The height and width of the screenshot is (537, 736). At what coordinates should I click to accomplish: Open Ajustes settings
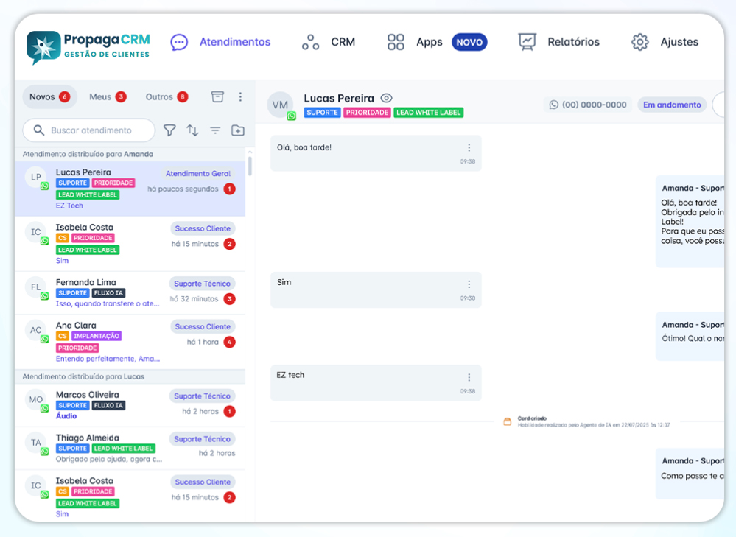coord(665,42)
